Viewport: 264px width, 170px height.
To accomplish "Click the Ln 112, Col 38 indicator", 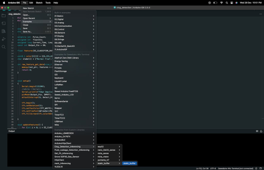I will coord(203,168).
